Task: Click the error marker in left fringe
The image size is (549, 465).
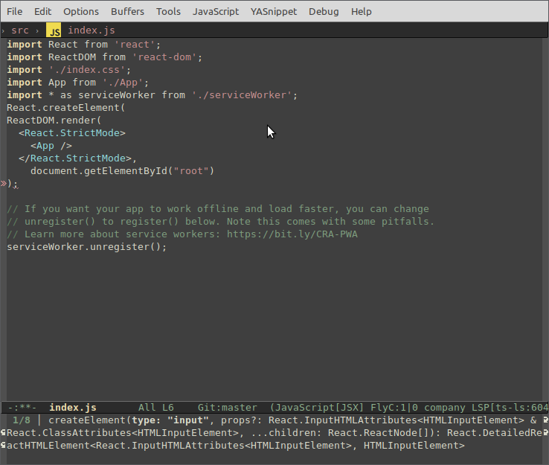Action: [x=4, y=183]
